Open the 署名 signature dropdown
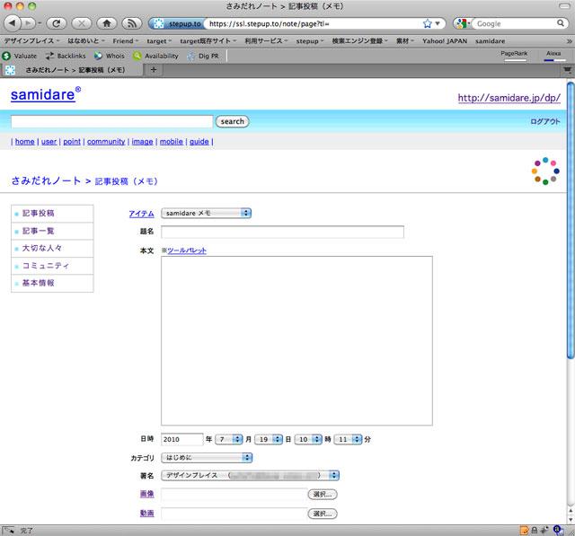The width and height of the screenshot is (575, 536). (249, 475)
